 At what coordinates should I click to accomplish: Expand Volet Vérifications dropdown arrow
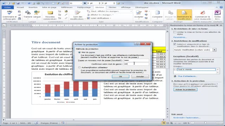[110, 18]
